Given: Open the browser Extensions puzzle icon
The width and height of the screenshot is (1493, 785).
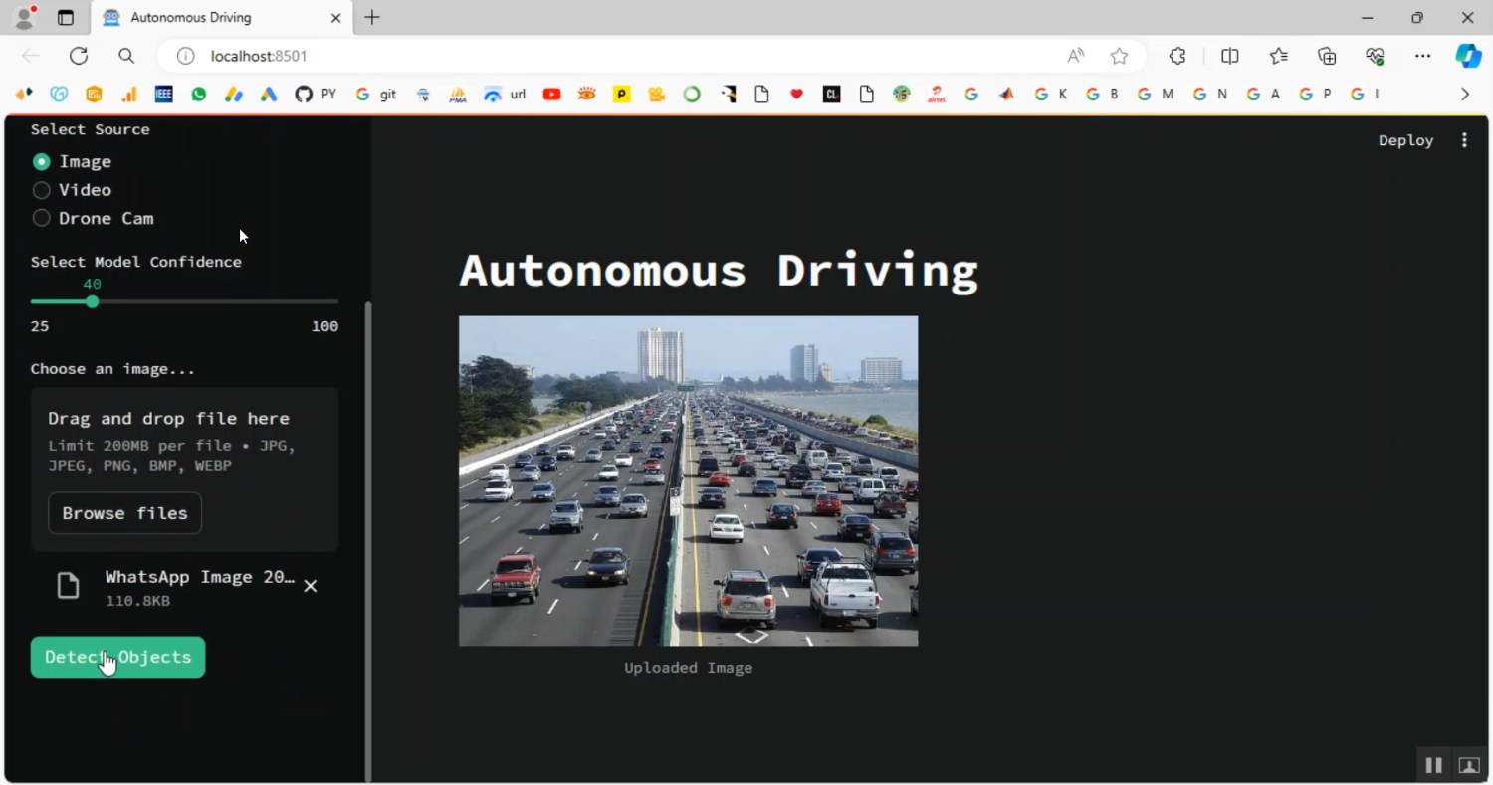Looking at the screenshot, I should pyautogui.click(x=1177, y=56).
